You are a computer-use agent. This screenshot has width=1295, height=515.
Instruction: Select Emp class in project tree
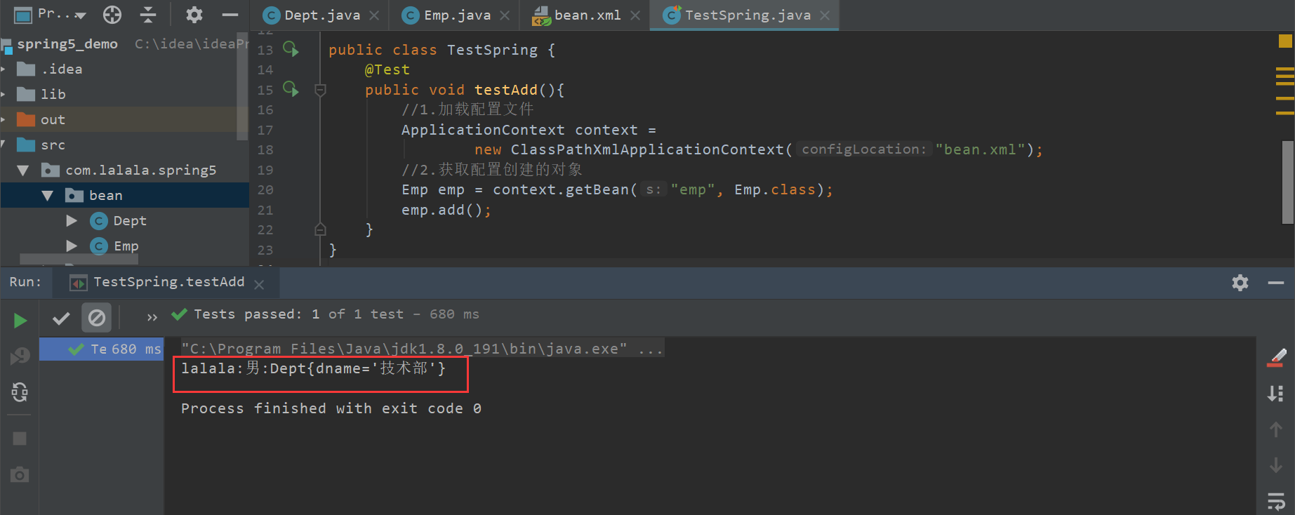point(126,246)
